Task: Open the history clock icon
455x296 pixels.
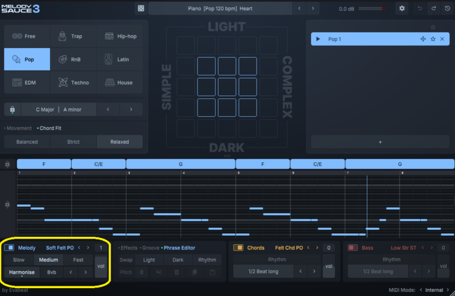Action: (x=446, y=9)
